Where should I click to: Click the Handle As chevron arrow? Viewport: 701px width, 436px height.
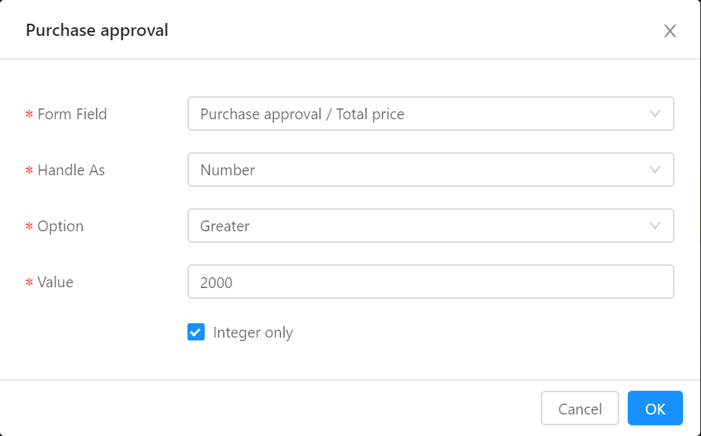[655, 170]
